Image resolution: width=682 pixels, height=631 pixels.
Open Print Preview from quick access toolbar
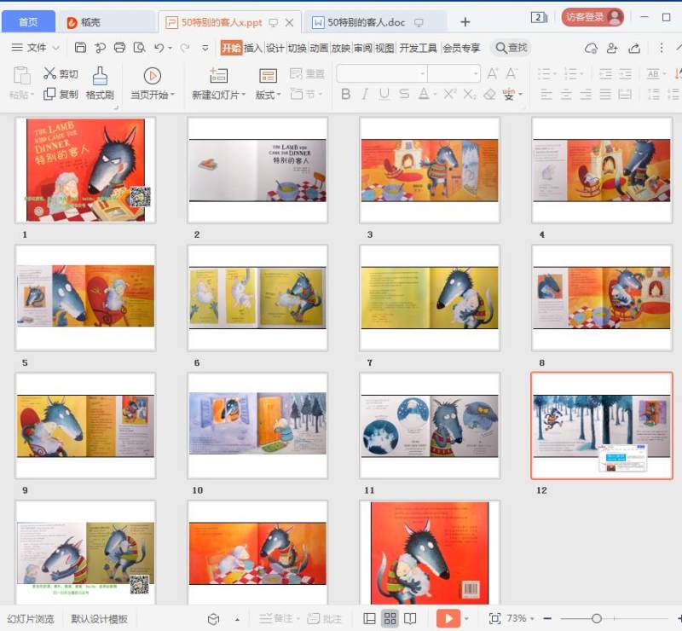tap(139, 48)
